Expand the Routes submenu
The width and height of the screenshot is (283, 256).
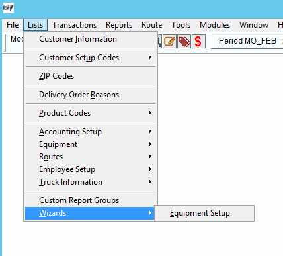tap(91, 157)
